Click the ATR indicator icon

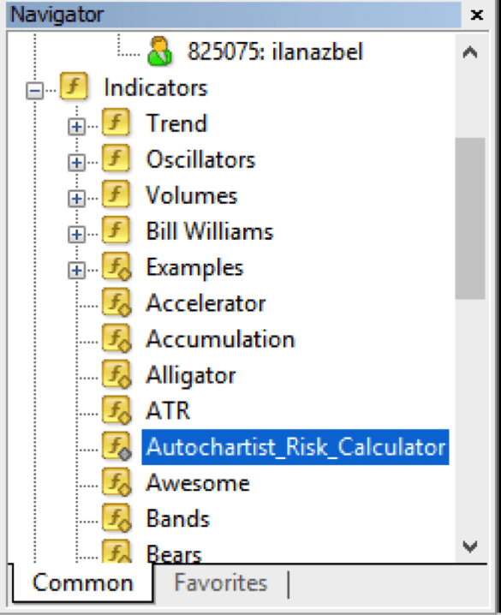[x=116, y=410]
